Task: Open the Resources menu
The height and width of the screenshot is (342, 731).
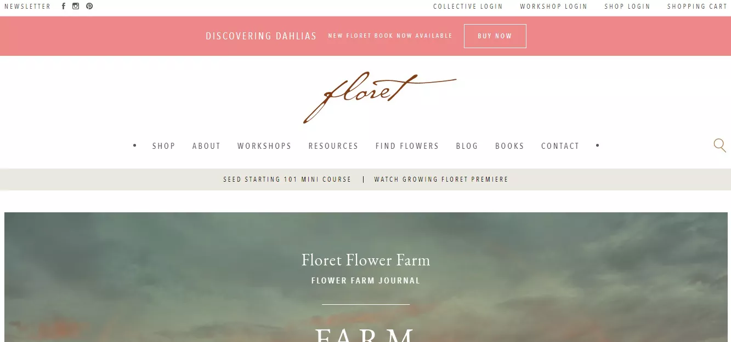Action: click(x=333, y=146)
